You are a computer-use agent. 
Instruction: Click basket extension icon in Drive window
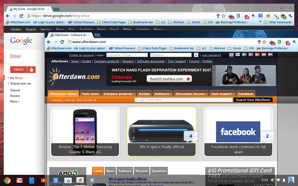click(x=268, y=16)
